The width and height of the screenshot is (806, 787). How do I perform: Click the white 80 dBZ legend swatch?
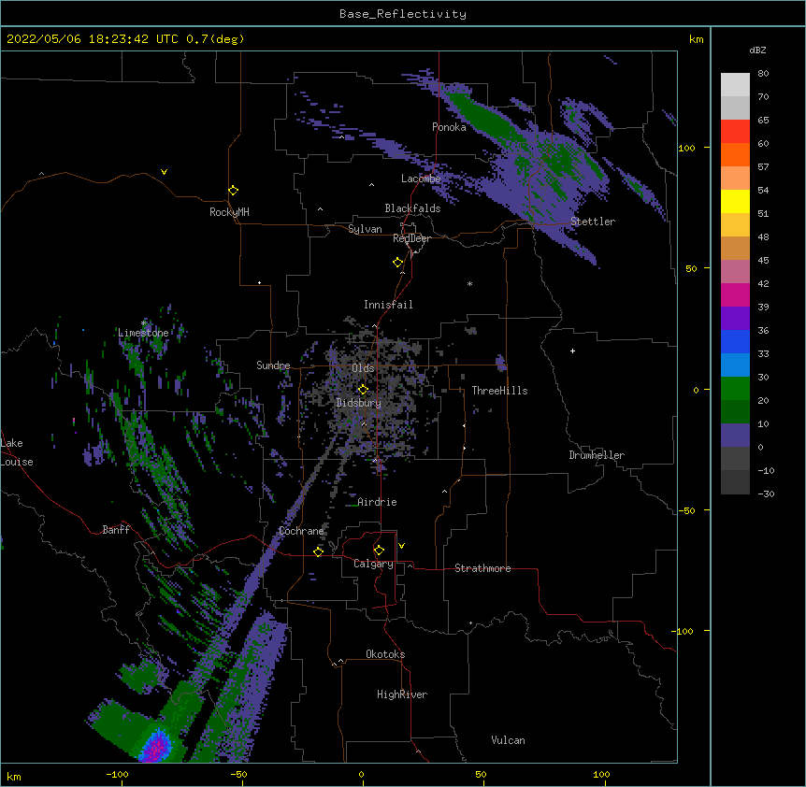coord(735,85)
